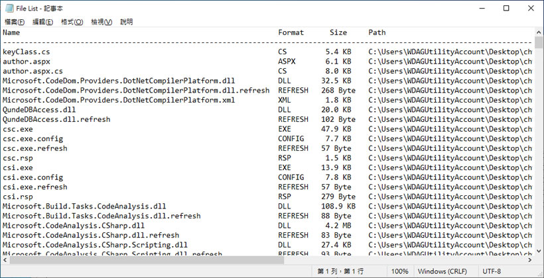Click 'Microsoft.CodeDom.Providers.DotNetCompilerPlatform.dll' line
This screenshot has width=544, height=278.
[119, 81]
